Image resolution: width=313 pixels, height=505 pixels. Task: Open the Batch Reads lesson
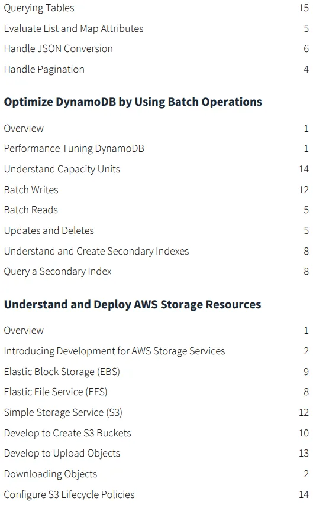tap(31, 210)
